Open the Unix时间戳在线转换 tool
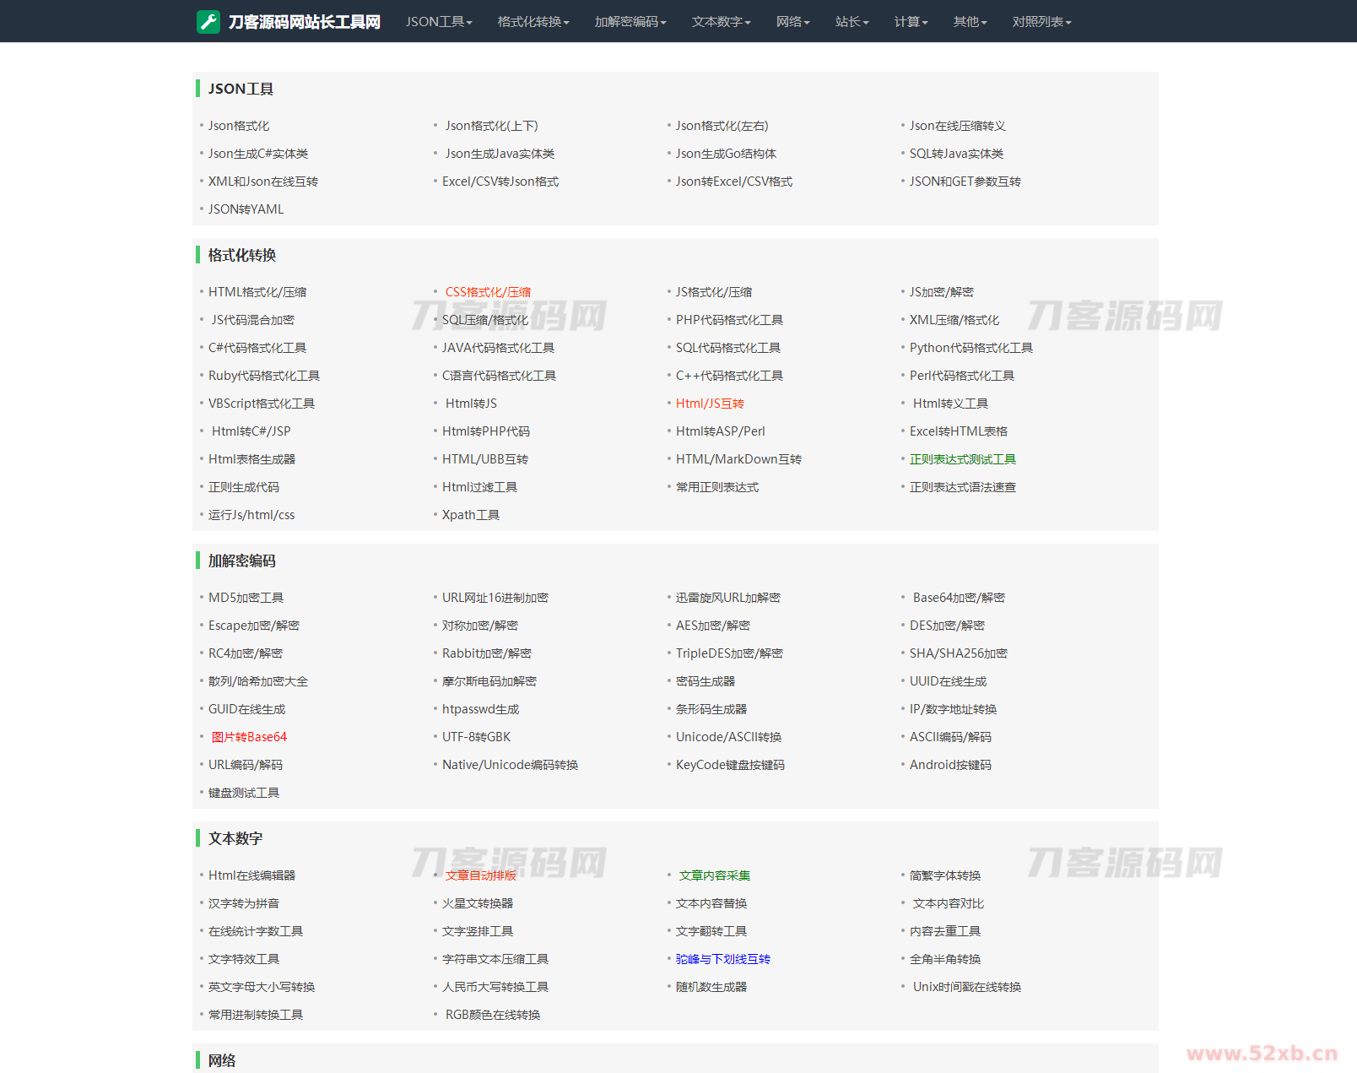This screenshot has width=1357, height=1073. (966, 987)
